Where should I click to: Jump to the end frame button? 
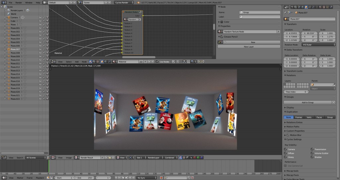[133, 178]
